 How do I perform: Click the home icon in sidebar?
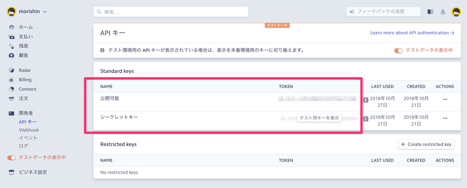pyautogui.click(x=11, y=27)
